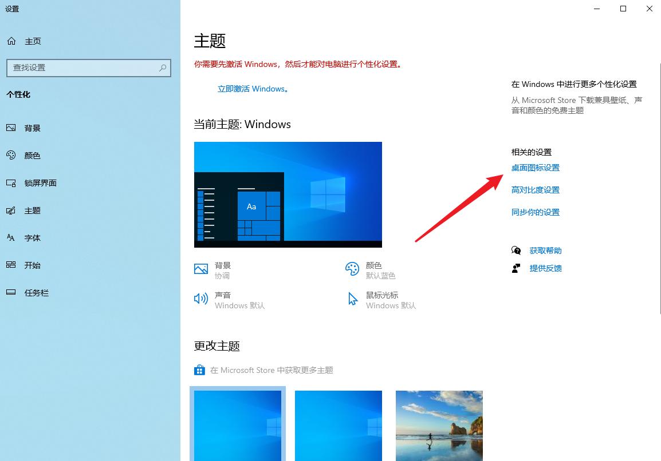Click the 背景 picture icon in sidebar
Image resolution: width=661 pixels, height=461 pixels.
(x=11, y=128)
